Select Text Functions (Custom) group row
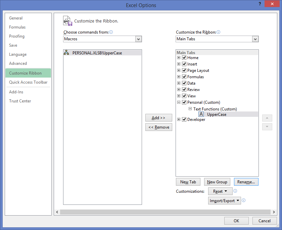The width and height of the screenshot is (282, 230). click(x=215, y=109)
